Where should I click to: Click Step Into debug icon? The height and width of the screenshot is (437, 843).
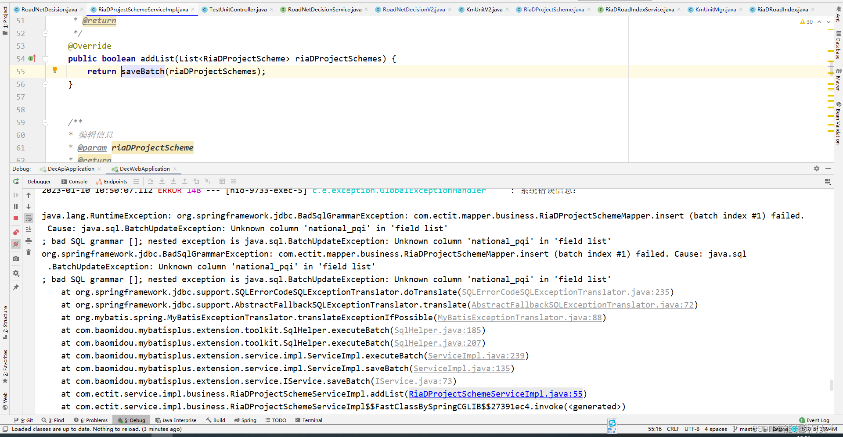(162, 181)
